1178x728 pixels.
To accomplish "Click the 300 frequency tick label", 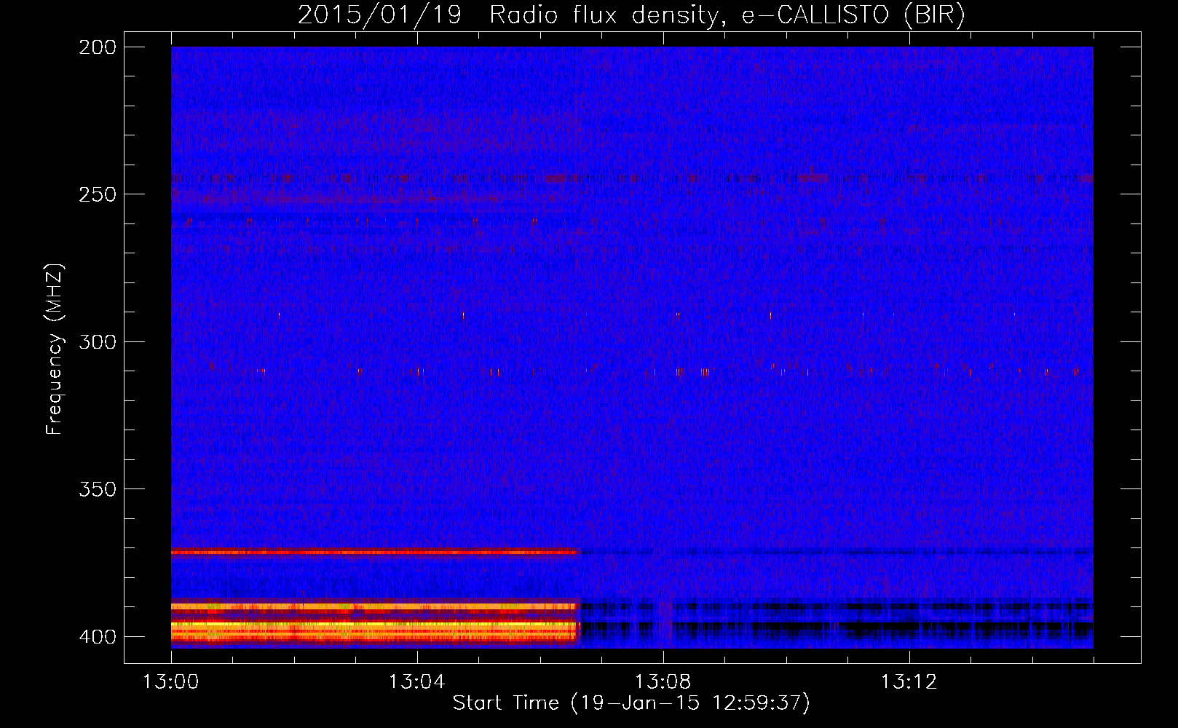I will click(98, 341).
